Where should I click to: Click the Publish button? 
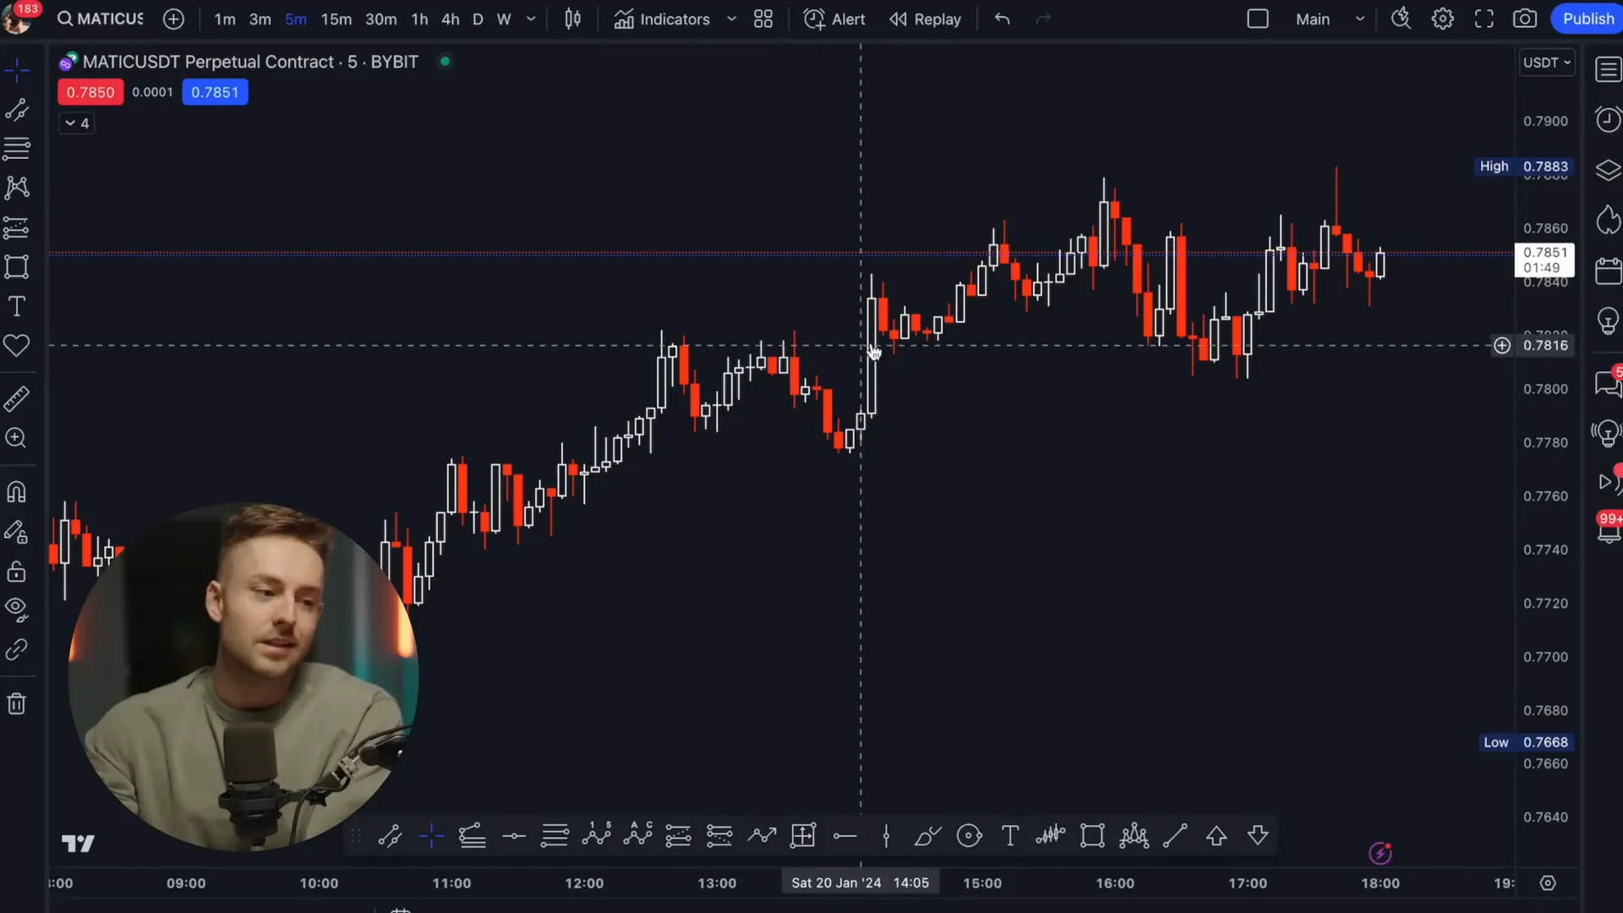click(1587, 19)
